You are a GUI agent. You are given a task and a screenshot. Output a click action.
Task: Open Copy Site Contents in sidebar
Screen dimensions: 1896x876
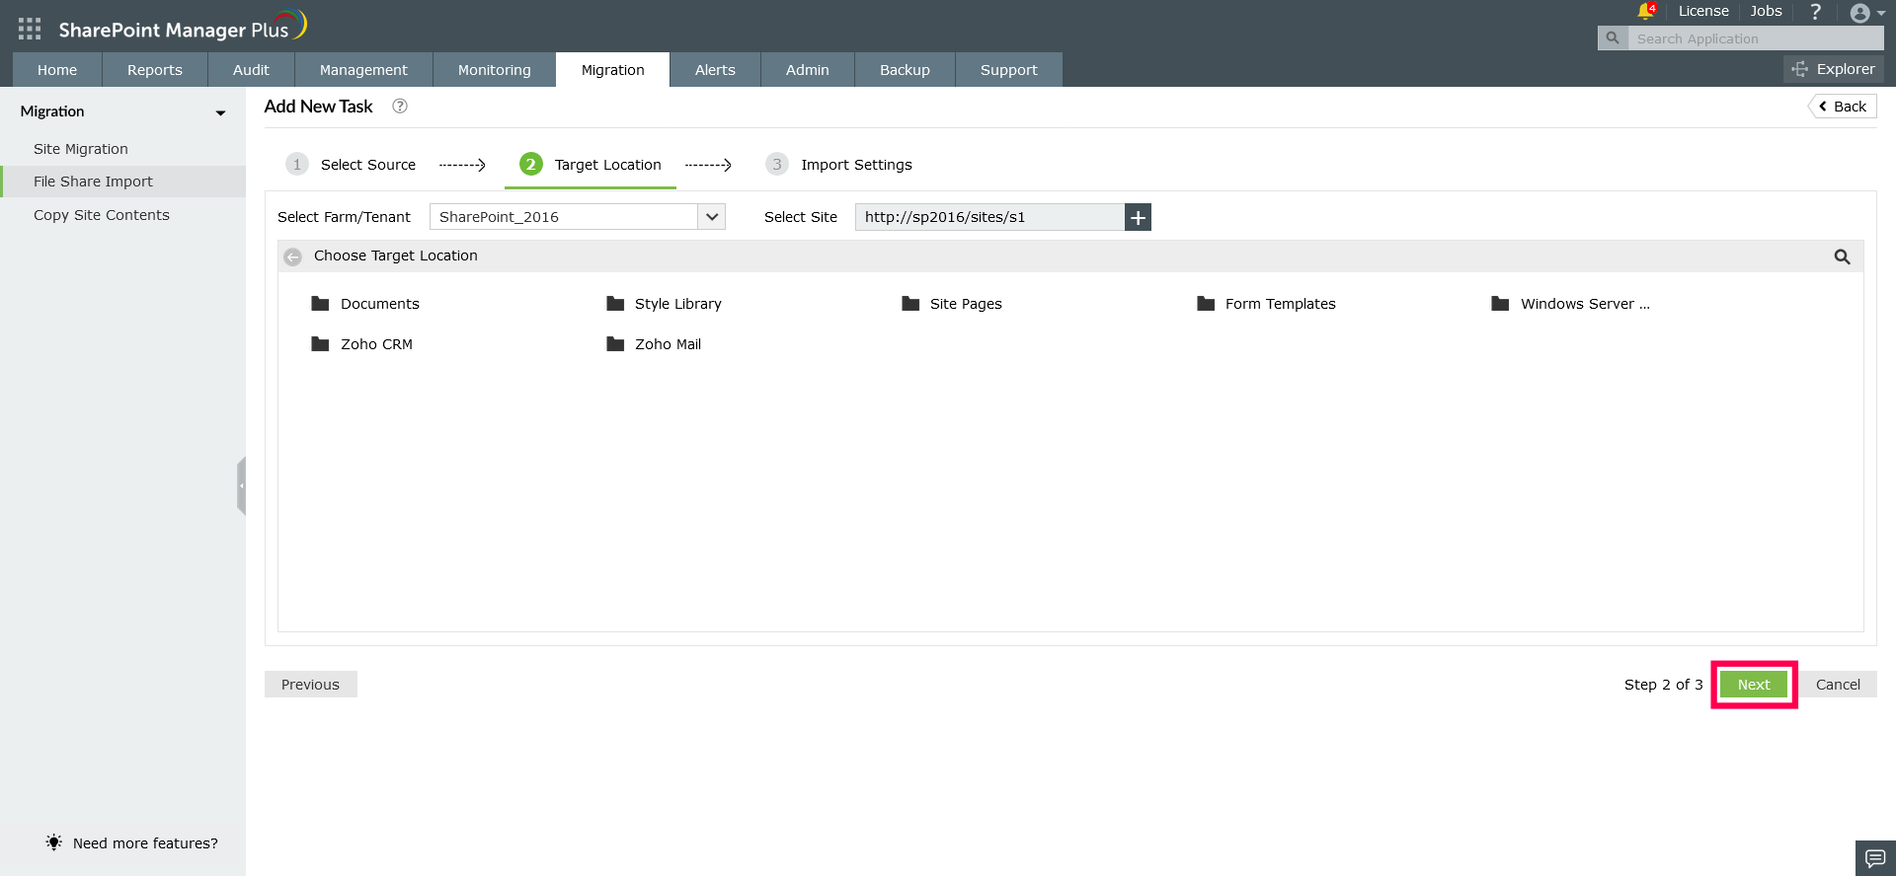[x=102, y=215]
